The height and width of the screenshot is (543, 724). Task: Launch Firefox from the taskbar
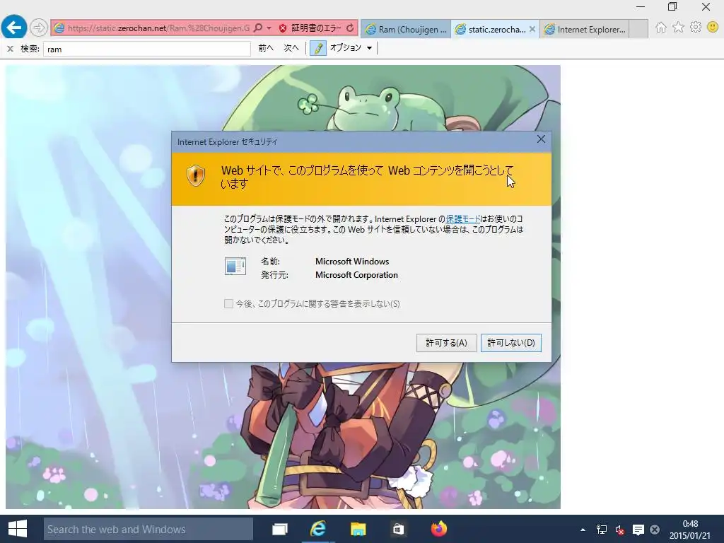[438, 529]
